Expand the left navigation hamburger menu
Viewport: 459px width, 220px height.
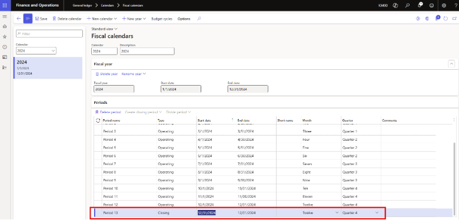click(x=4, y=16)
